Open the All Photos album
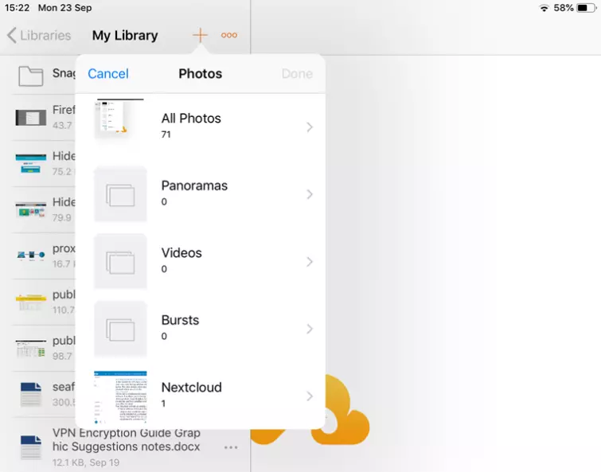 point(191,125)
